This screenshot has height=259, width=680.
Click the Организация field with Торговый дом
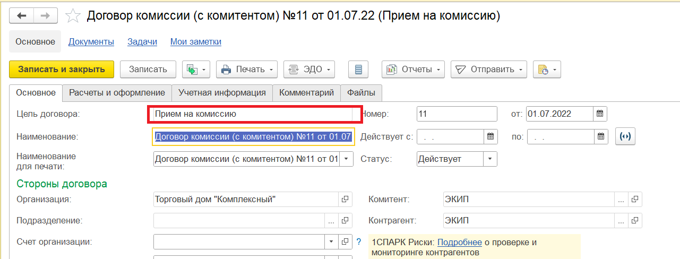click(246, 200)
